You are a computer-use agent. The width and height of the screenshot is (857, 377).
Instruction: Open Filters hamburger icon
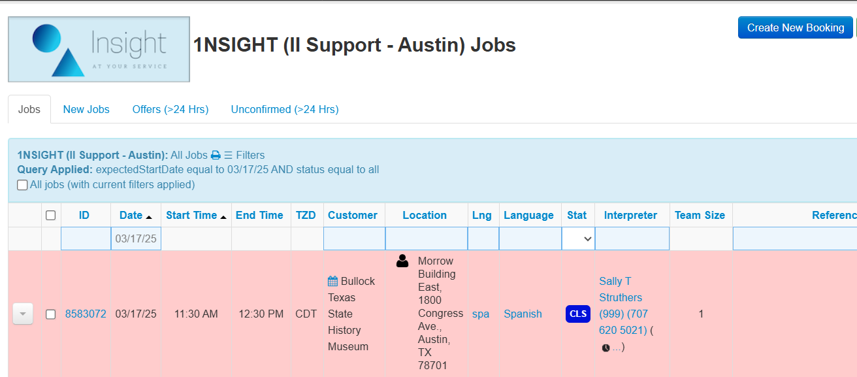[x=228, y=156]
